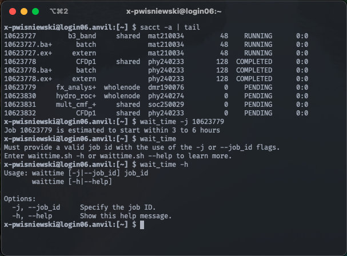
Task: Maximize the window using the green button
Action: (x=35, y=11)
